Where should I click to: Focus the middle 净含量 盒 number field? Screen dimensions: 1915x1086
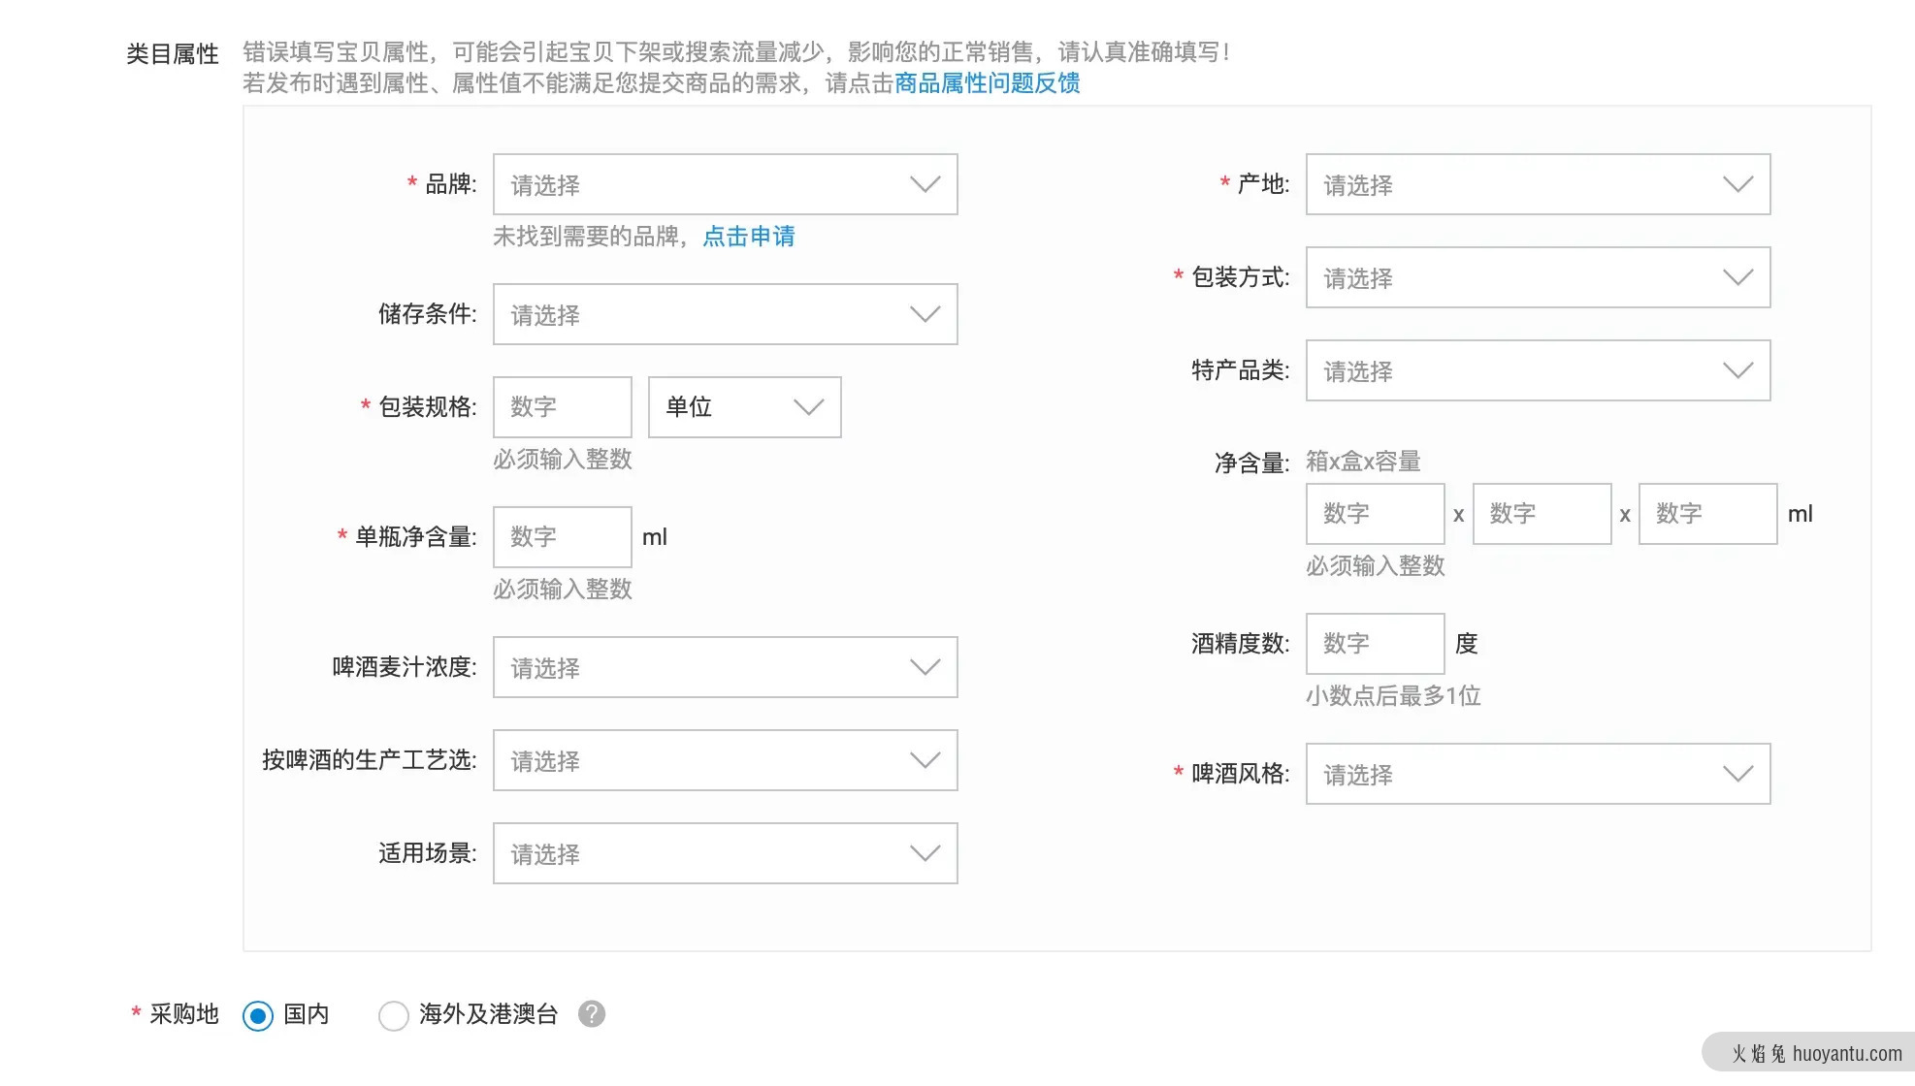(x=1542, y=514)
